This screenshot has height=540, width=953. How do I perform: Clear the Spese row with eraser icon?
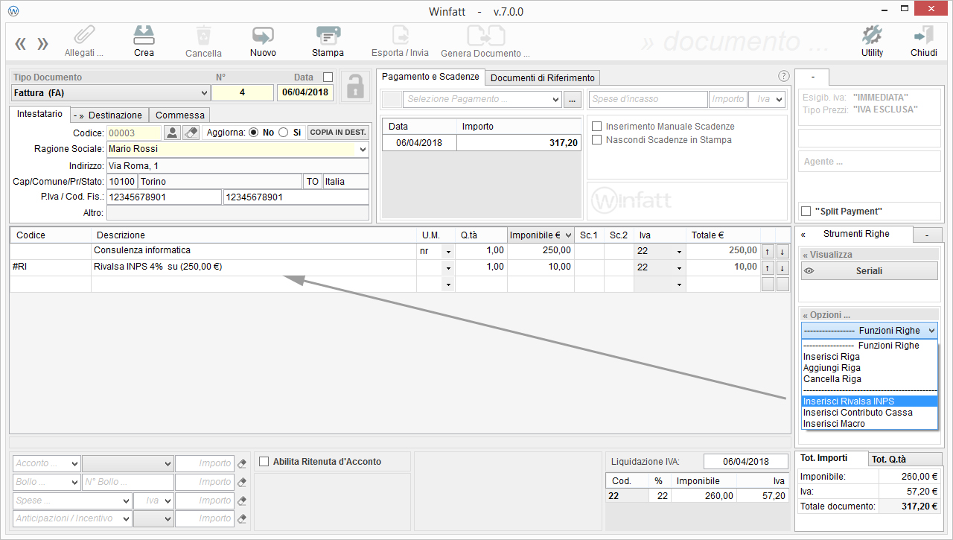click(242, 501)
